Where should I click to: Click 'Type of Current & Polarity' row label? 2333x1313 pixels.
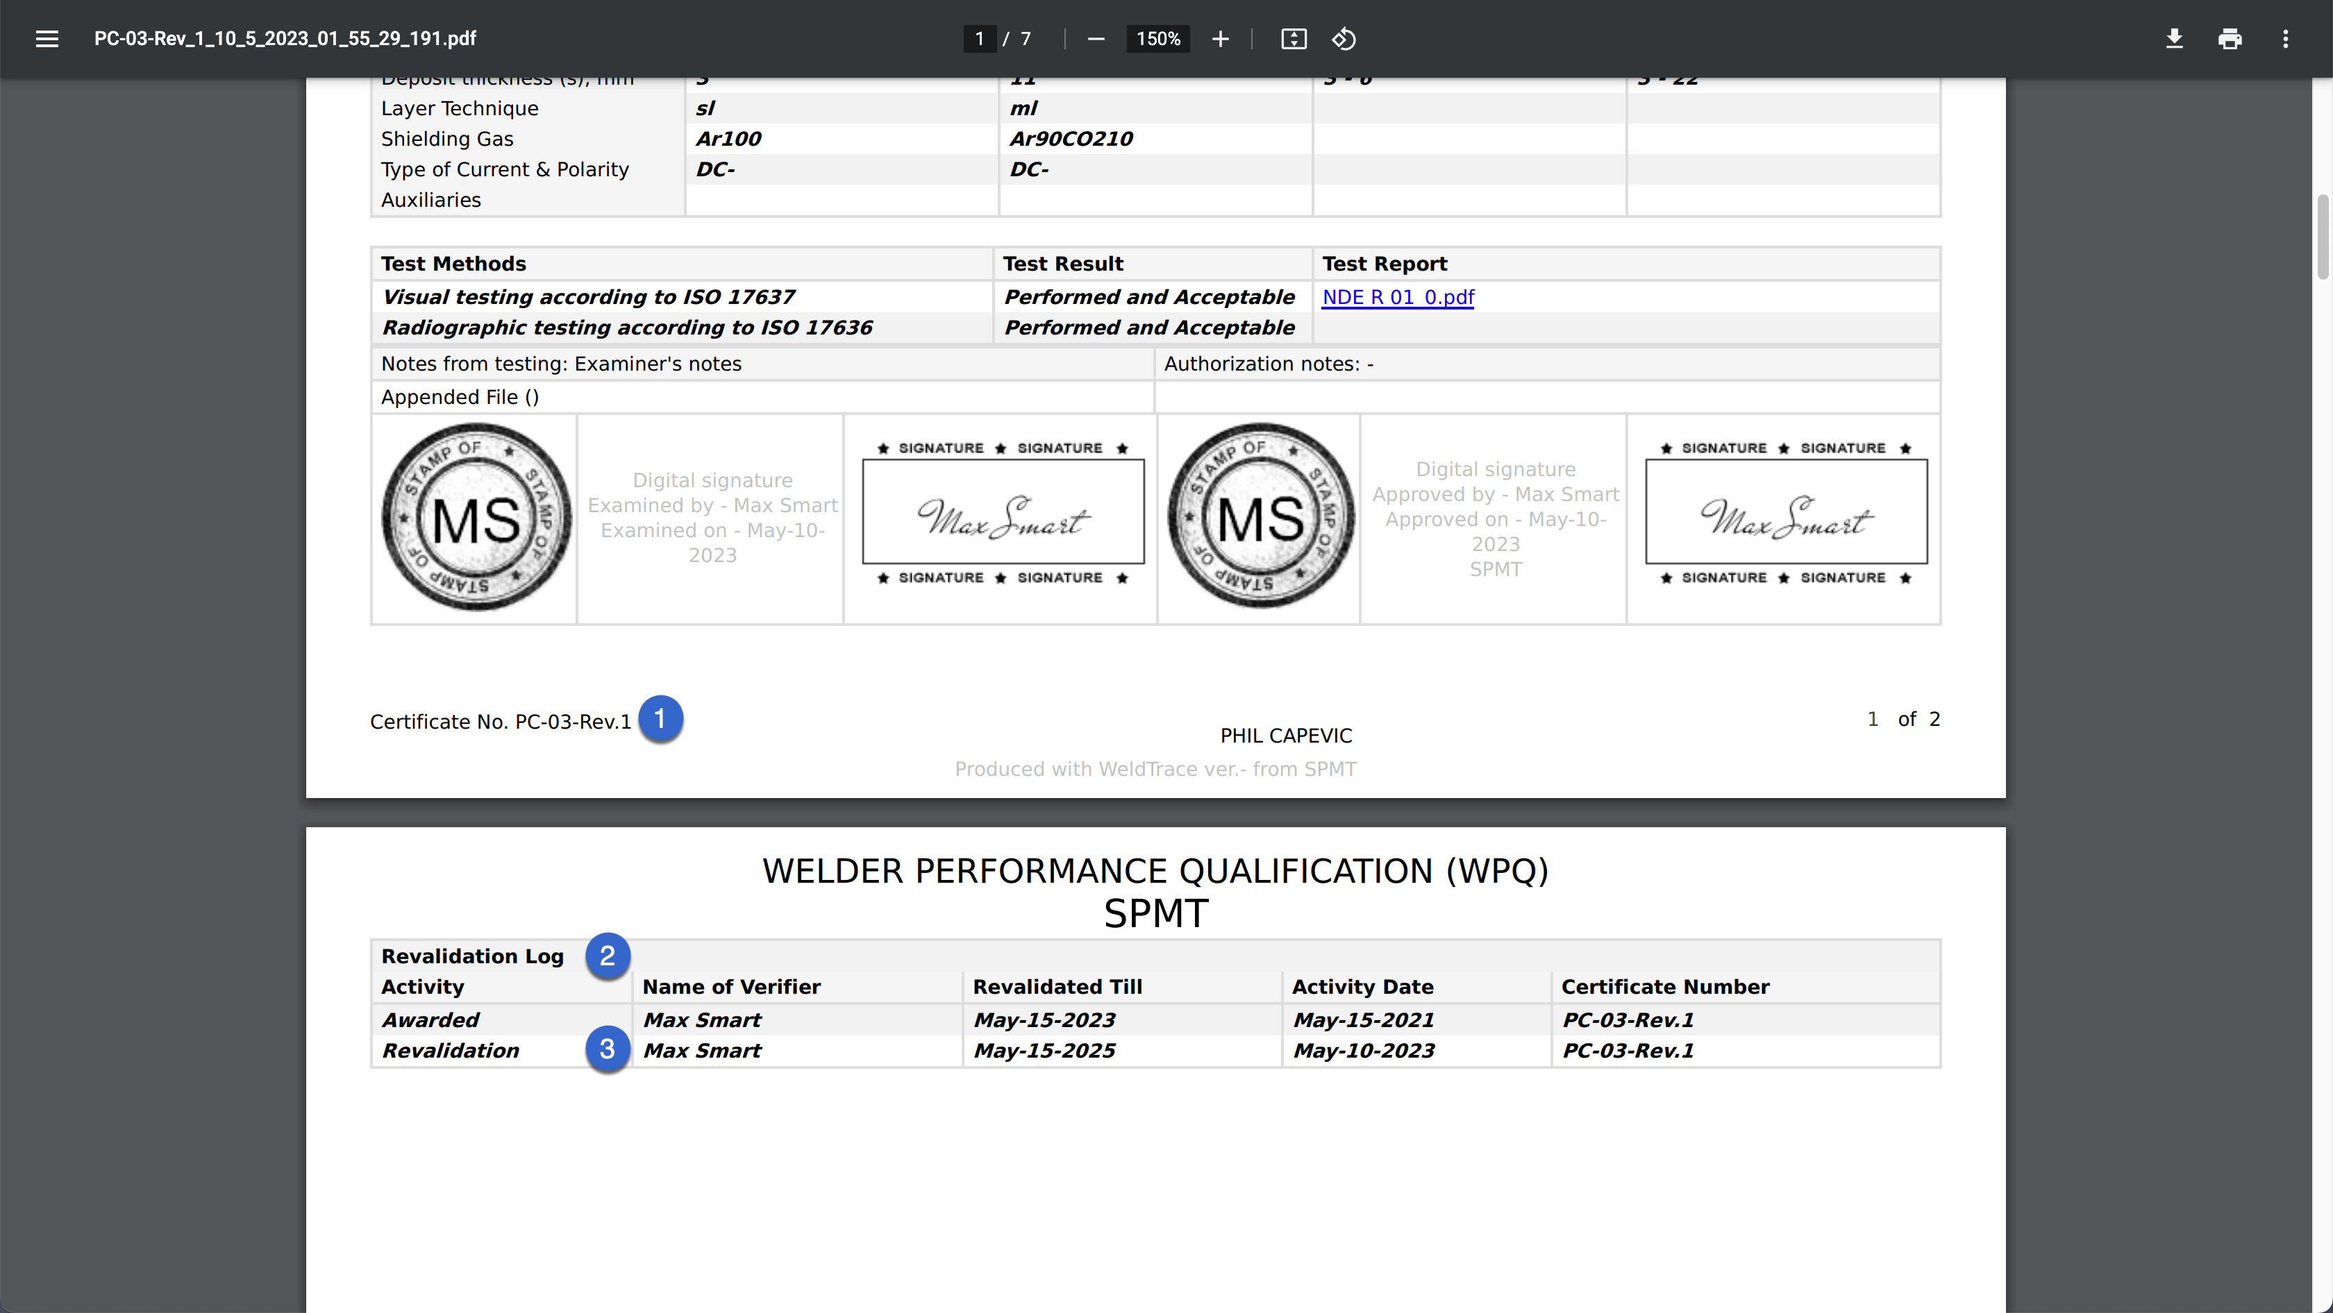pos(505,169)
